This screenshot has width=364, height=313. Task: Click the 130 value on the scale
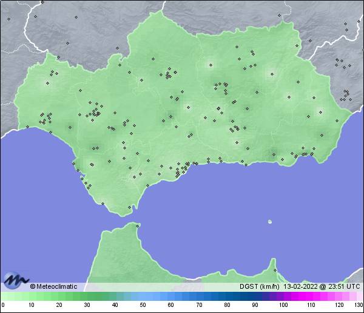359,305
